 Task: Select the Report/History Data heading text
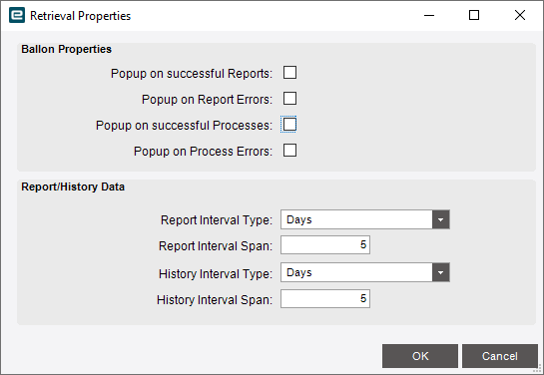tap(73, 187)
